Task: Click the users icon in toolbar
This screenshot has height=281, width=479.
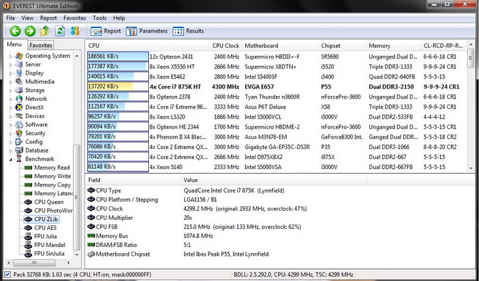Action: 75,31
